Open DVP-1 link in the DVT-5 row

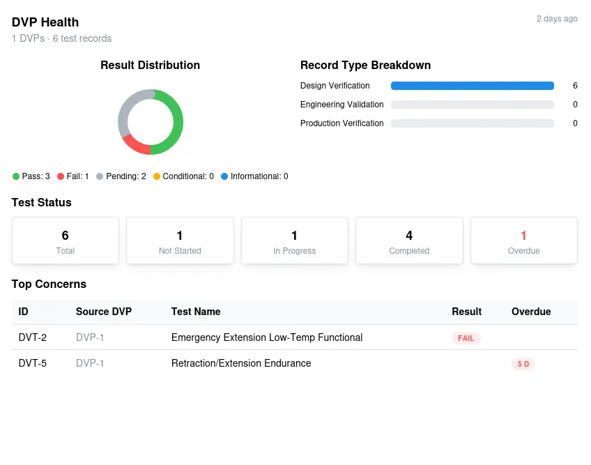click(90, 363)
